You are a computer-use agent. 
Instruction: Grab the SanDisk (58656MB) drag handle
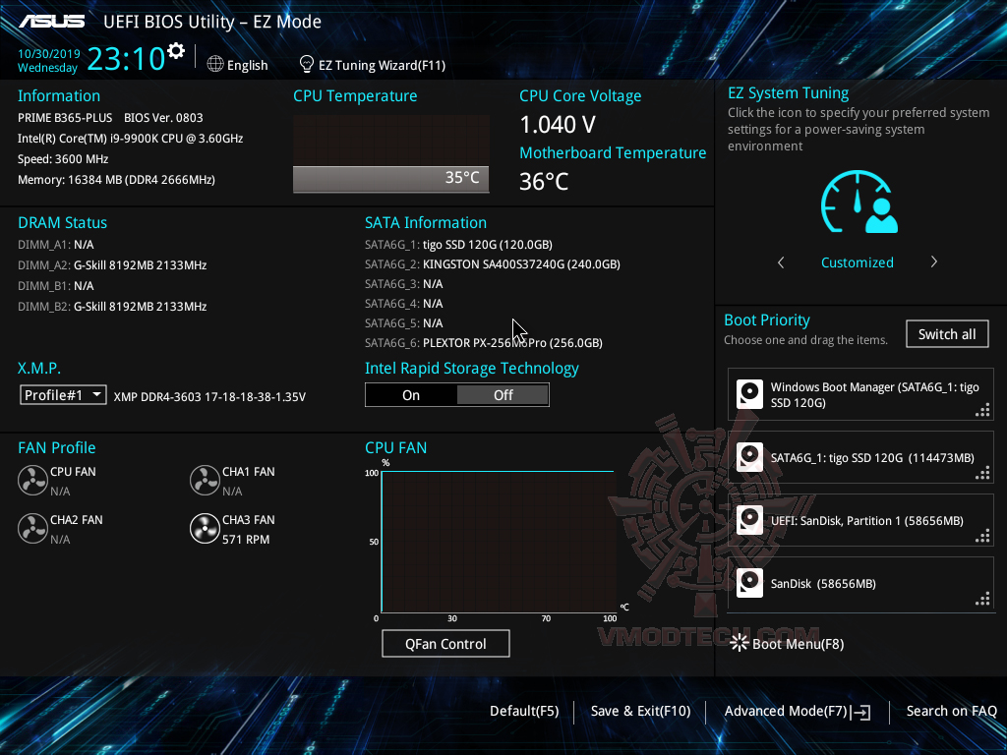(x=982, y=599)
